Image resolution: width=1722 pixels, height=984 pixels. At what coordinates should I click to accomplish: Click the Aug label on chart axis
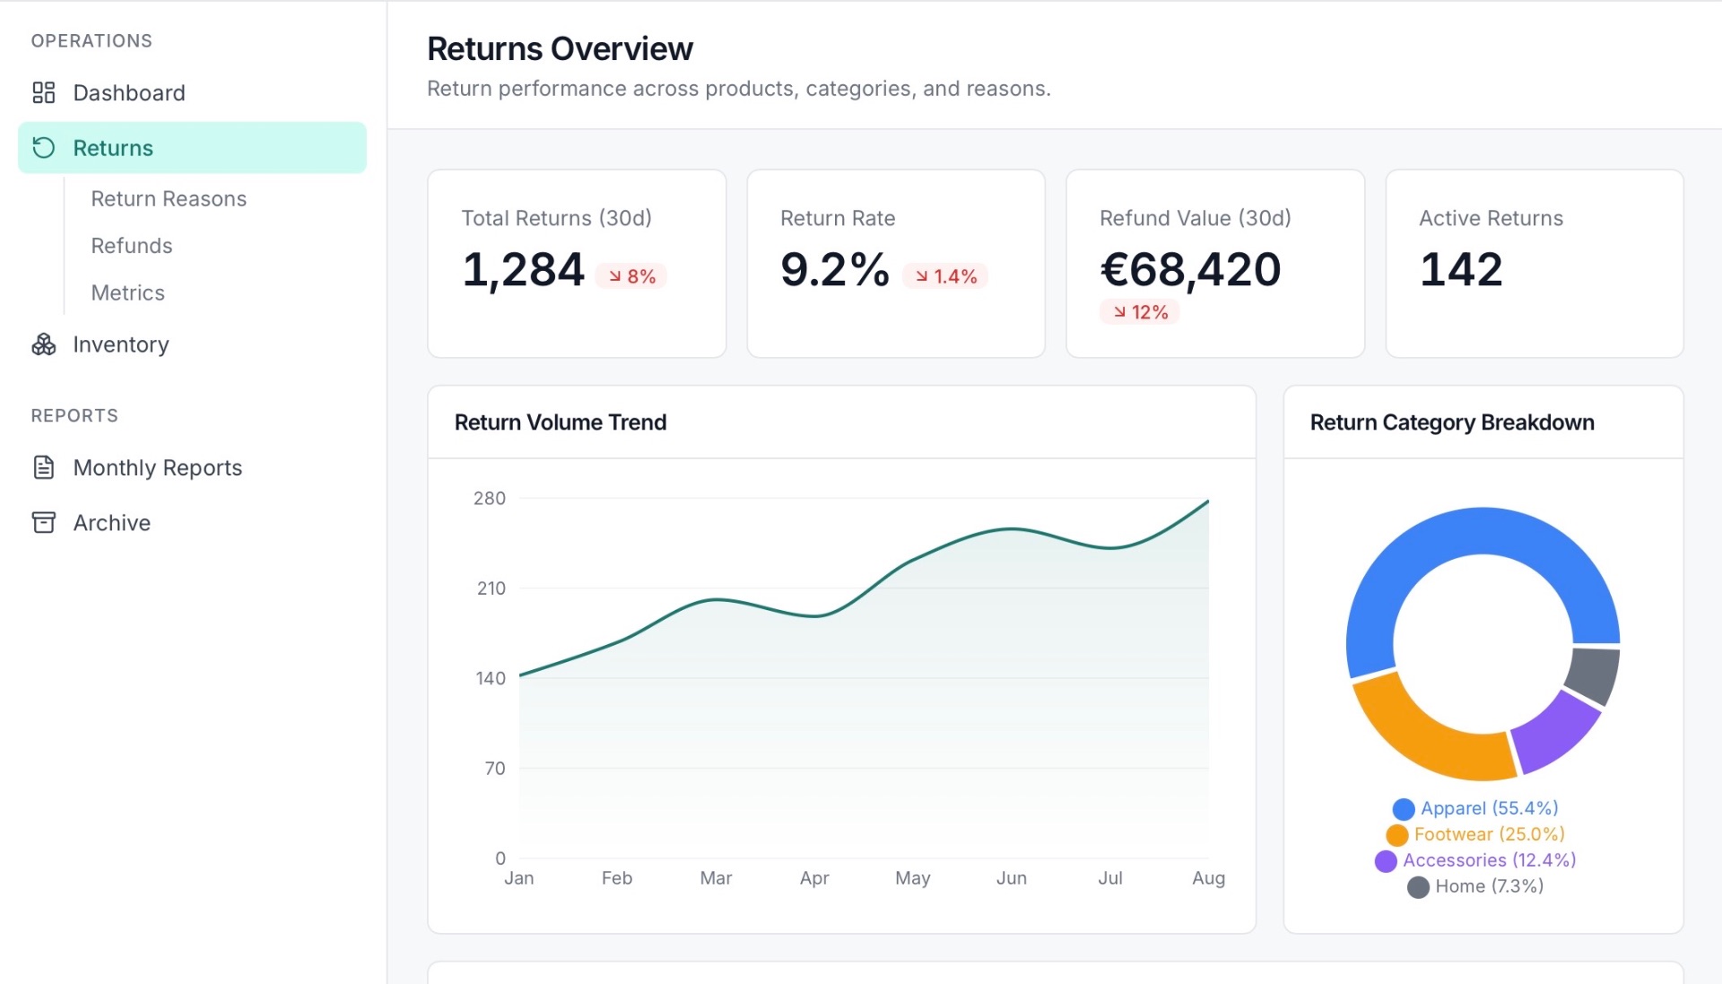[1208, 878]
